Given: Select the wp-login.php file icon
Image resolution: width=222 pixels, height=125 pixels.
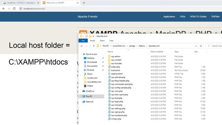Looking at the screenshot, I should pyautogui.click(x=109, y=101).
